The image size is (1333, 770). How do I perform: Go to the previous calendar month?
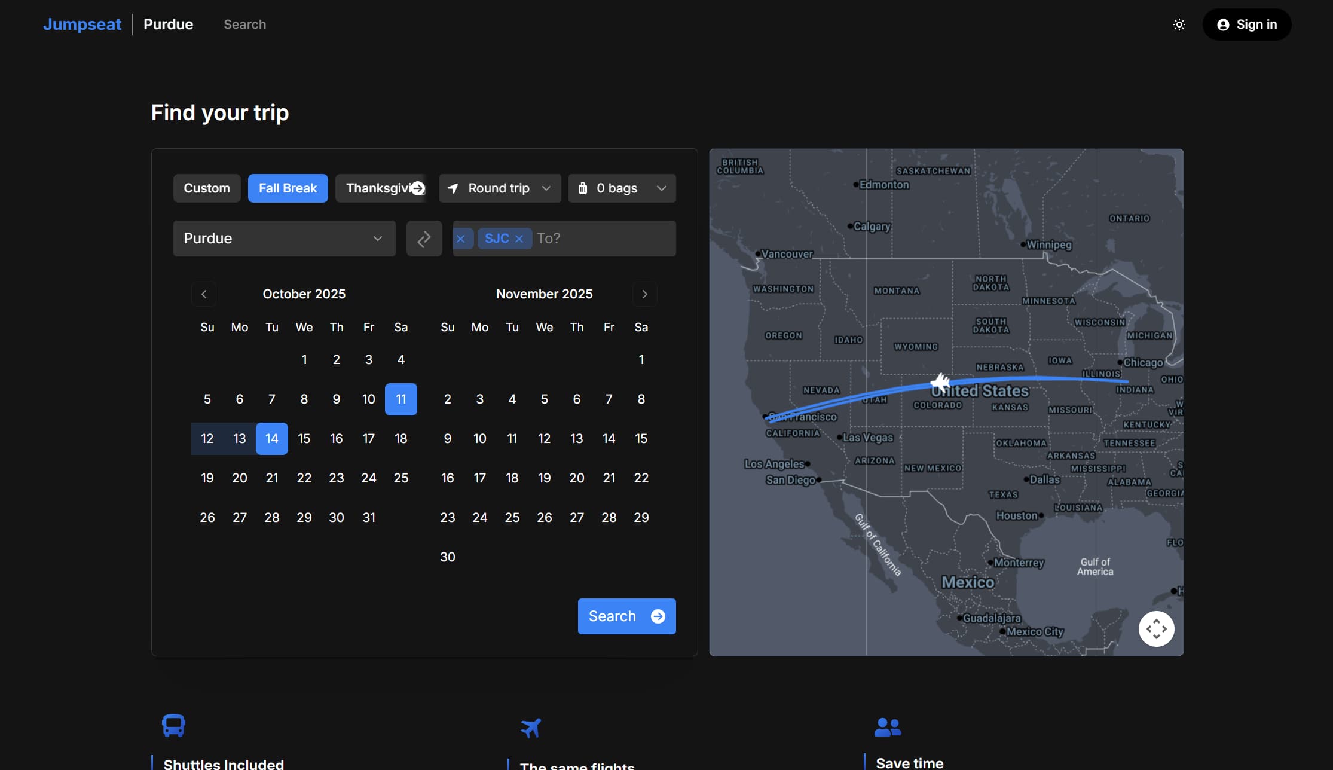click(x=204, y=294)
